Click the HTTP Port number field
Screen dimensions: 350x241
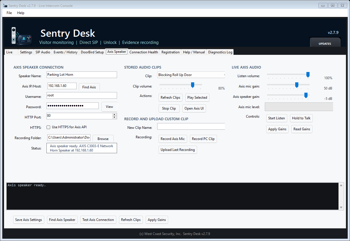[79, 116]
